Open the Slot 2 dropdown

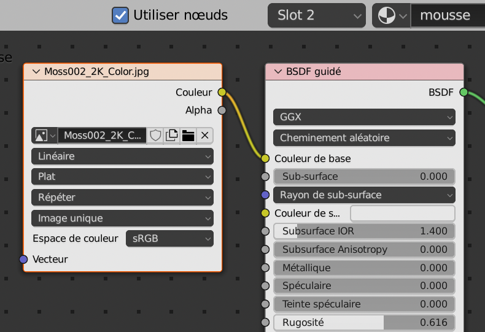point(316,15)
